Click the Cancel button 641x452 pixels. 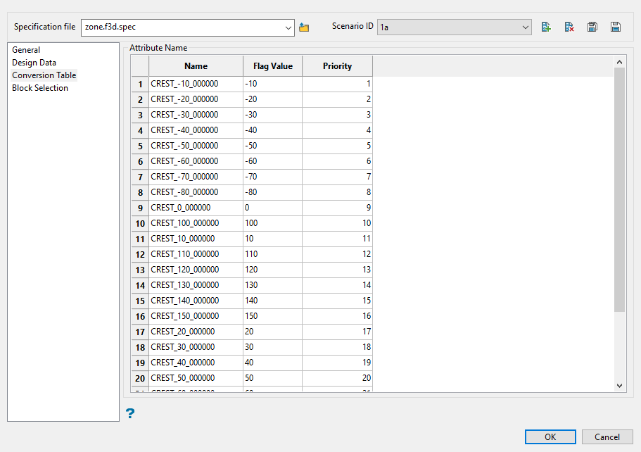coord(607,437)
